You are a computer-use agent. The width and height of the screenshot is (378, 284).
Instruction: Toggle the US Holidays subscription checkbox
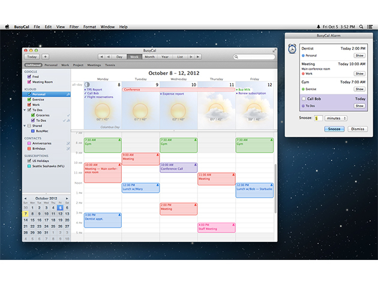click(x=29, y=161)
